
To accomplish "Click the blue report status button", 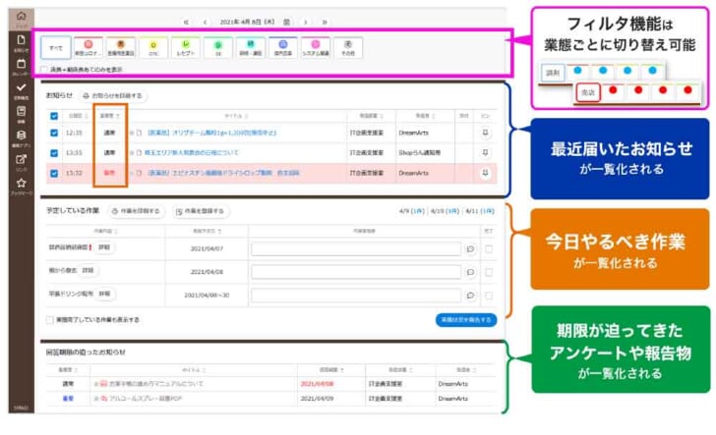I will [x=465, y=319].
